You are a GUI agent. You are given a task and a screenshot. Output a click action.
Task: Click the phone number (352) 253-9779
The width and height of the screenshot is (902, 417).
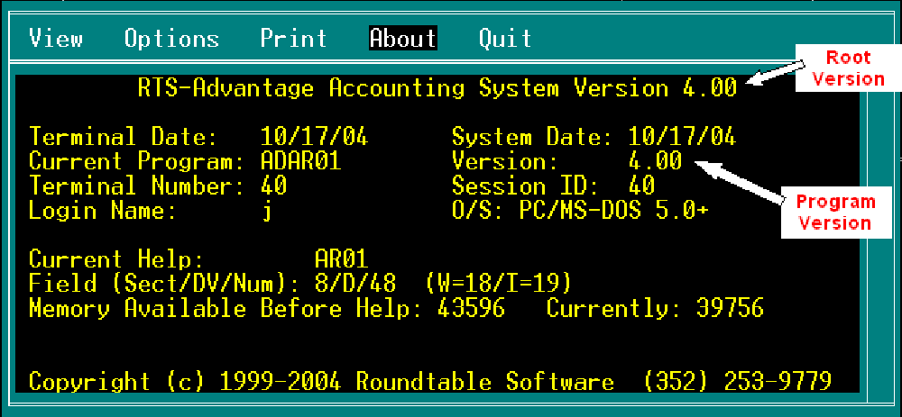point(736,381)
